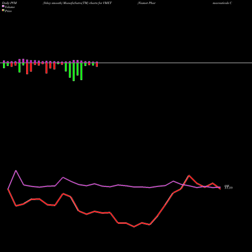Click the 'maceuticals C' text at top right
This screenshot has width=252, height=252.
pyautogui.click(x=222, y=3)
